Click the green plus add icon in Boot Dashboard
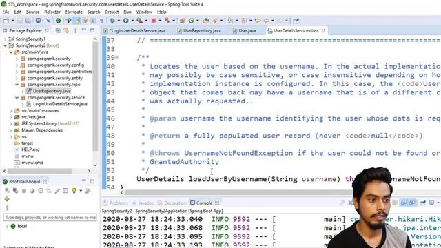 pyautogui.click(x=7, y=199)
